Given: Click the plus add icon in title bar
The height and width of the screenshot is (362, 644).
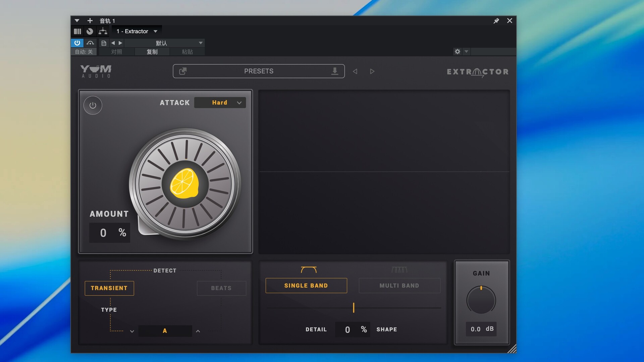Looking at the screenshot, I should click(x=90, y=20).
